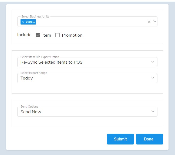Remove Store 1 chip using its x icon
The height and width of the screenshot is (155, 175).
click(23, 22)
